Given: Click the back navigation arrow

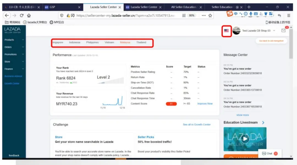Looking at the screenshot, I should point(7,15).
